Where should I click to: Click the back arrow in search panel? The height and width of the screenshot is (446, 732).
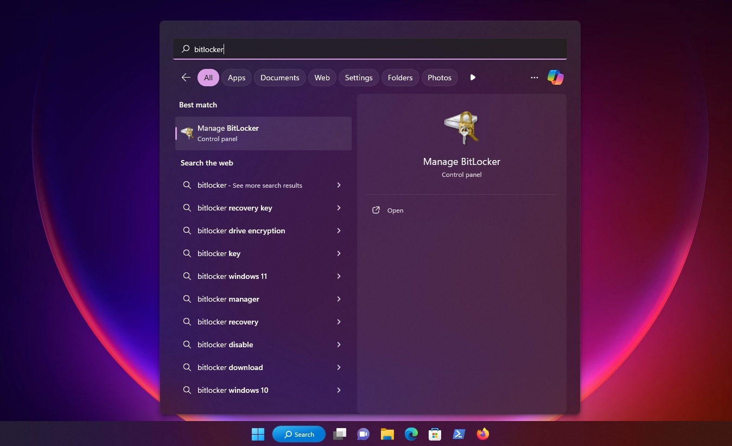(186, 78)
